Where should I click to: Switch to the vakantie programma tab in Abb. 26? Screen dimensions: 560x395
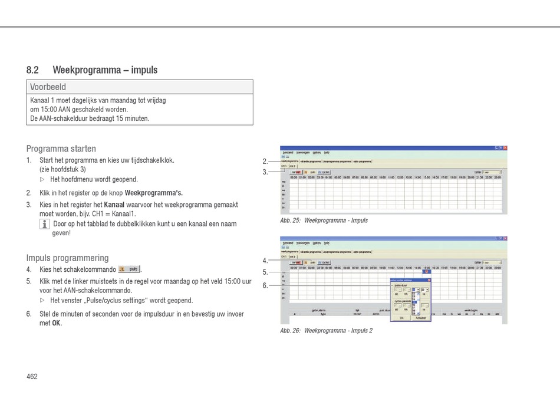310,252
